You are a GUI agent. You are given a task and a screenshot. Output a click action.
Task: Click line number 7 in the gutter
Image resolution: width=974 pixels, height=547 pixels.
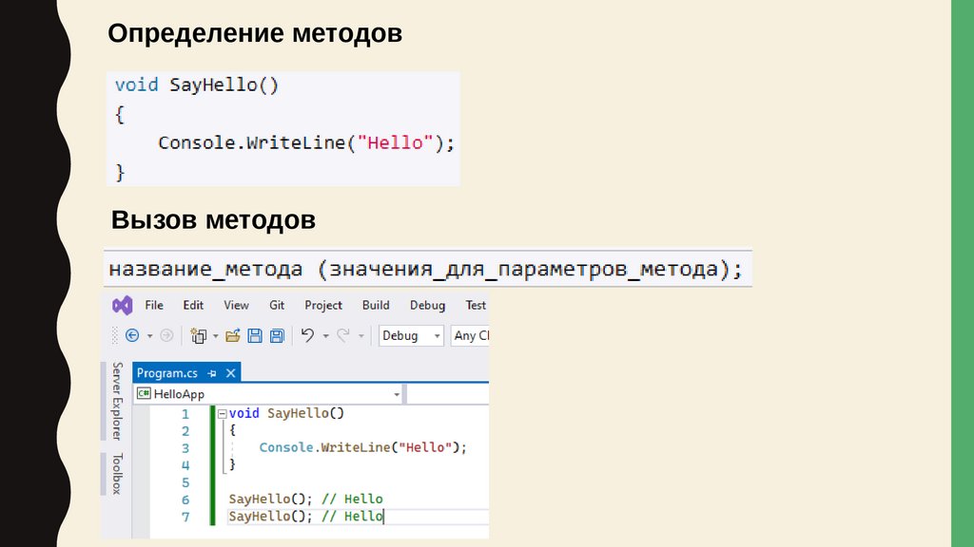pyautogui.click(x=185, y=517)
